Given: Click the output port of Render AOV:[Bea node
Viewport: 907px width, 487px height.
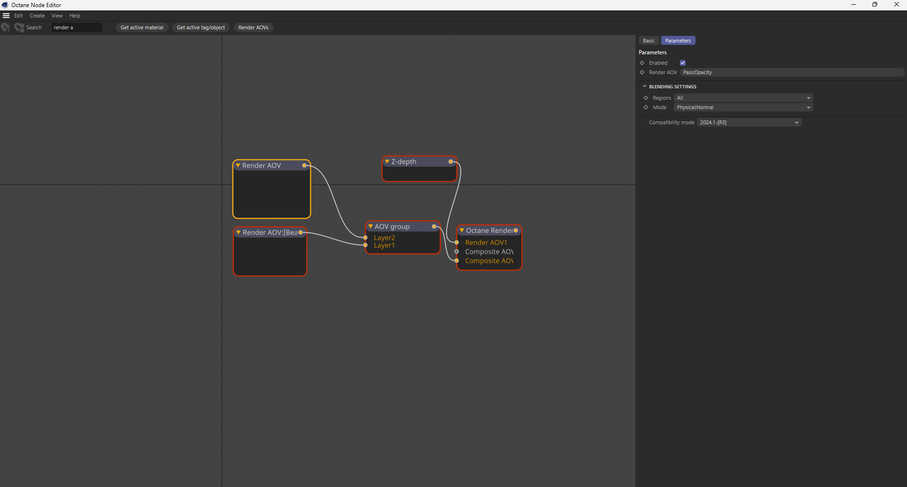Looking at the screenshot, I should pos(300,232).
